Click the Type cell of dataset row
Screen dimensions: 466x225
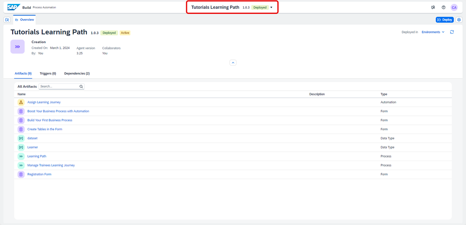(x=387, y=138)
